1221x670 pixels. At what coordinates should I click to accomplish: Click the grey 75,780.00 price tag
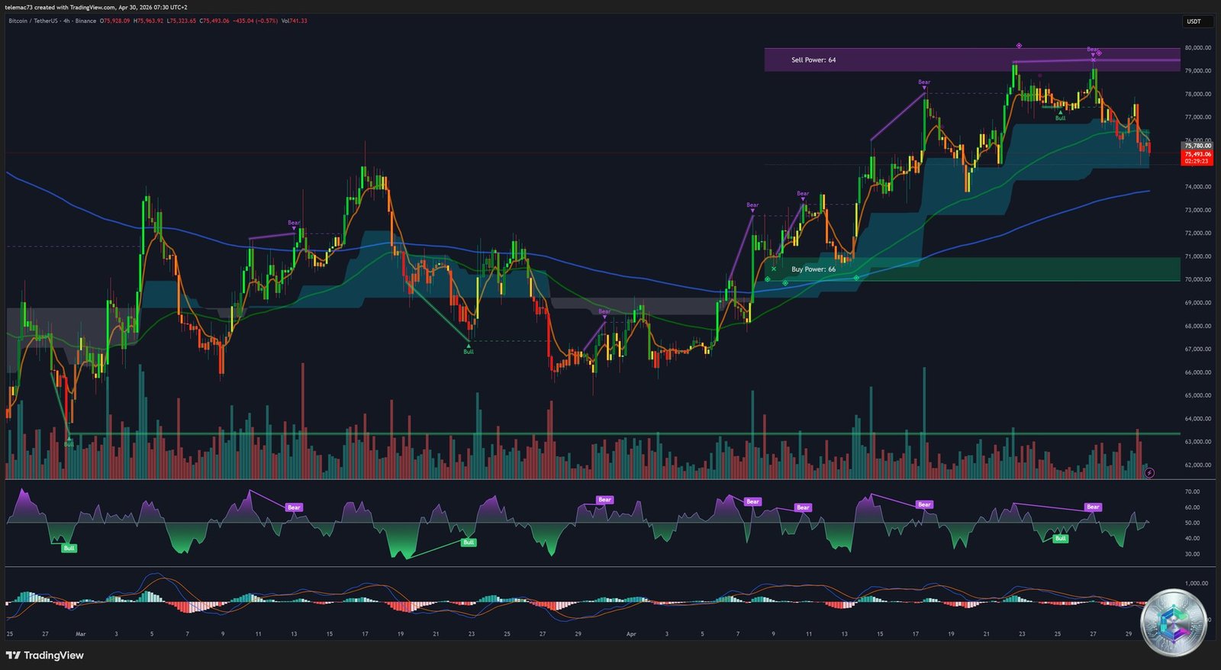[1197, 146]
